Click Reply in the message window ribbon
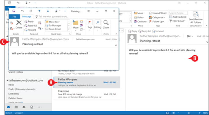This screenshot has width=209, height=115. (29, 21)
